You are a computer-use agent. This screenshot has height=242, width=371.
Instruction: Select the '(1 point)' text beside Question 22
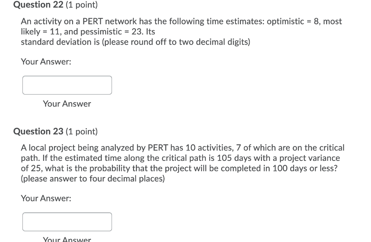coord(81,5)
